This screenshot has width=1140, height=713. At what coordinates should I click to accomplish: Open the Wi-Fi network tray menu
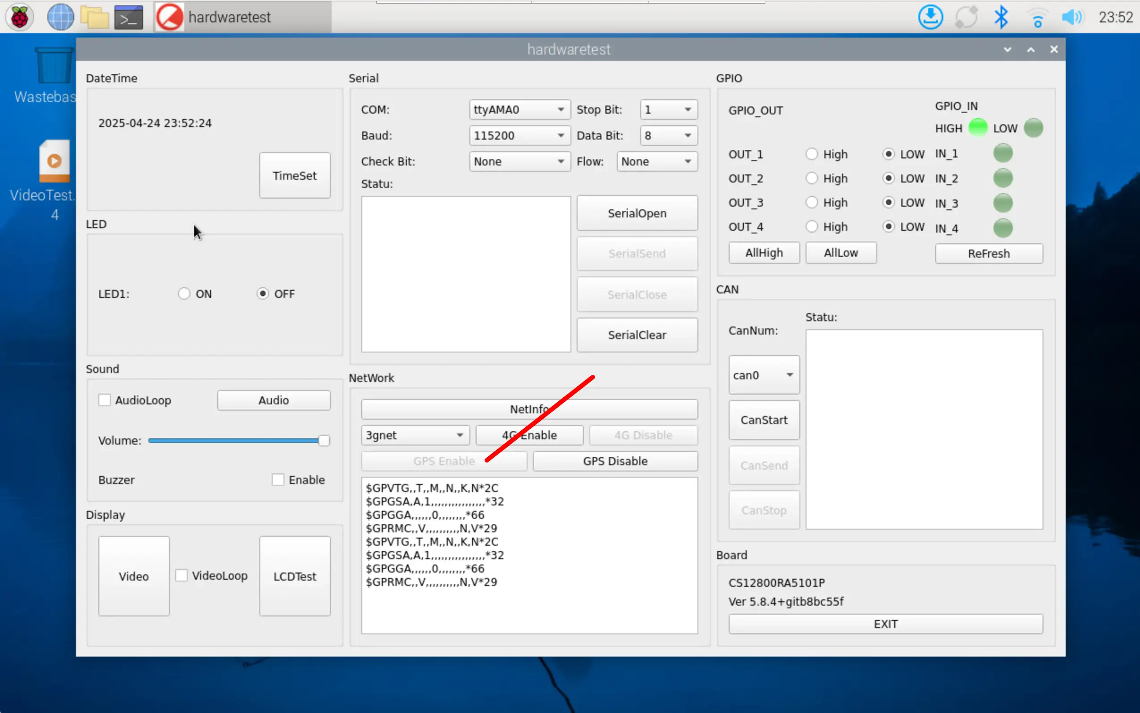[x=1037, y=18]
